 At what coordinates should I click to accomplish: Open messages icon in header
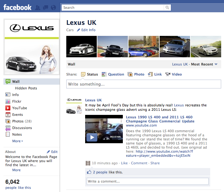click(46, 8)
